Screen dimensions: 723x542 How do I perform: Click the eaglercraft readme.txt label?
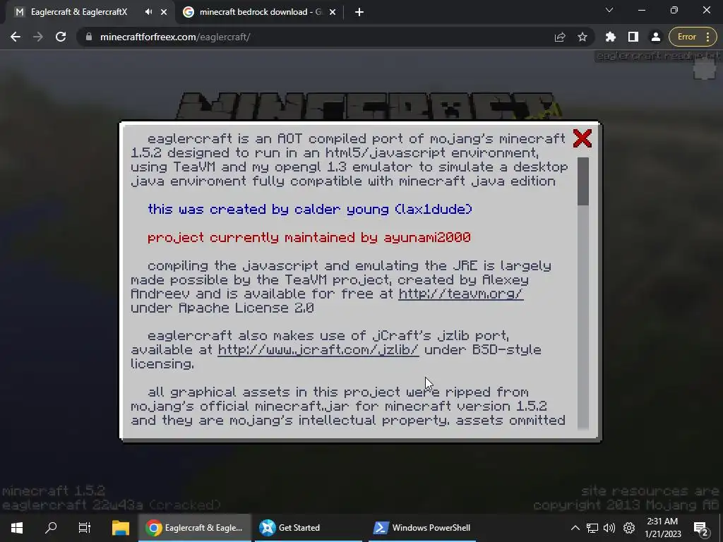[657, 56]
